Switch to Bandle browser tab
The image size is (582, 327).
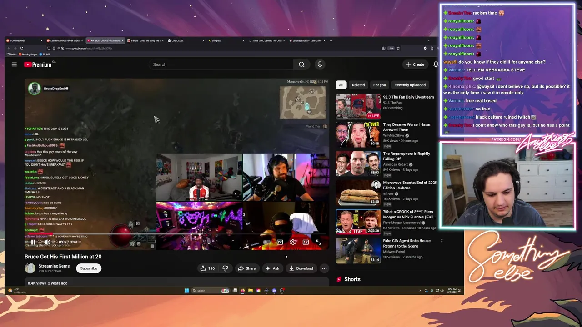point(145,40)
